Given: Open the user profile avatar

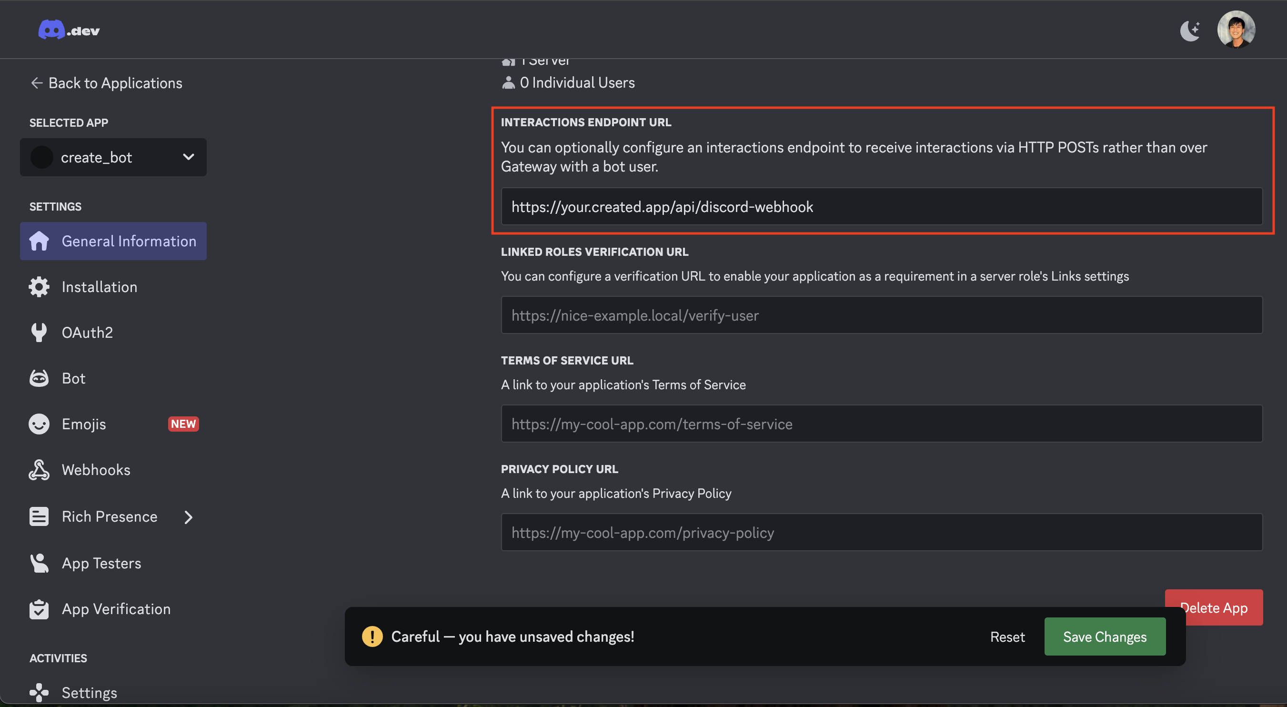Looking at the screenshot, I should [1236, 30].
